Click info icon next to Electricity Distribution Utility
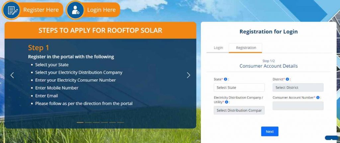The height and width of the screenshot is (143, 340). click(x=226, y=102)
